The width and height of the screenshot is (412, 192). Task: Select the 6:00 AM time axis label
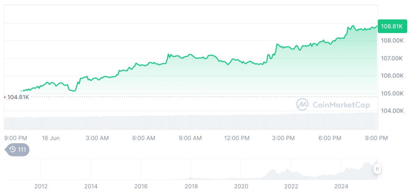(x=144, y=138)
